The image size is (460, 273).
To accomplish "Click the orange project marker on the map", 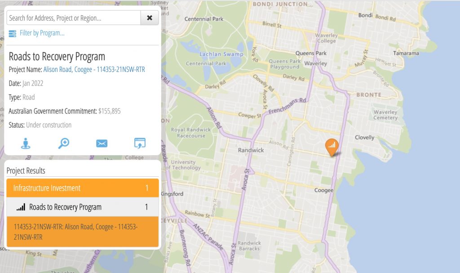I will pos(332,146).
